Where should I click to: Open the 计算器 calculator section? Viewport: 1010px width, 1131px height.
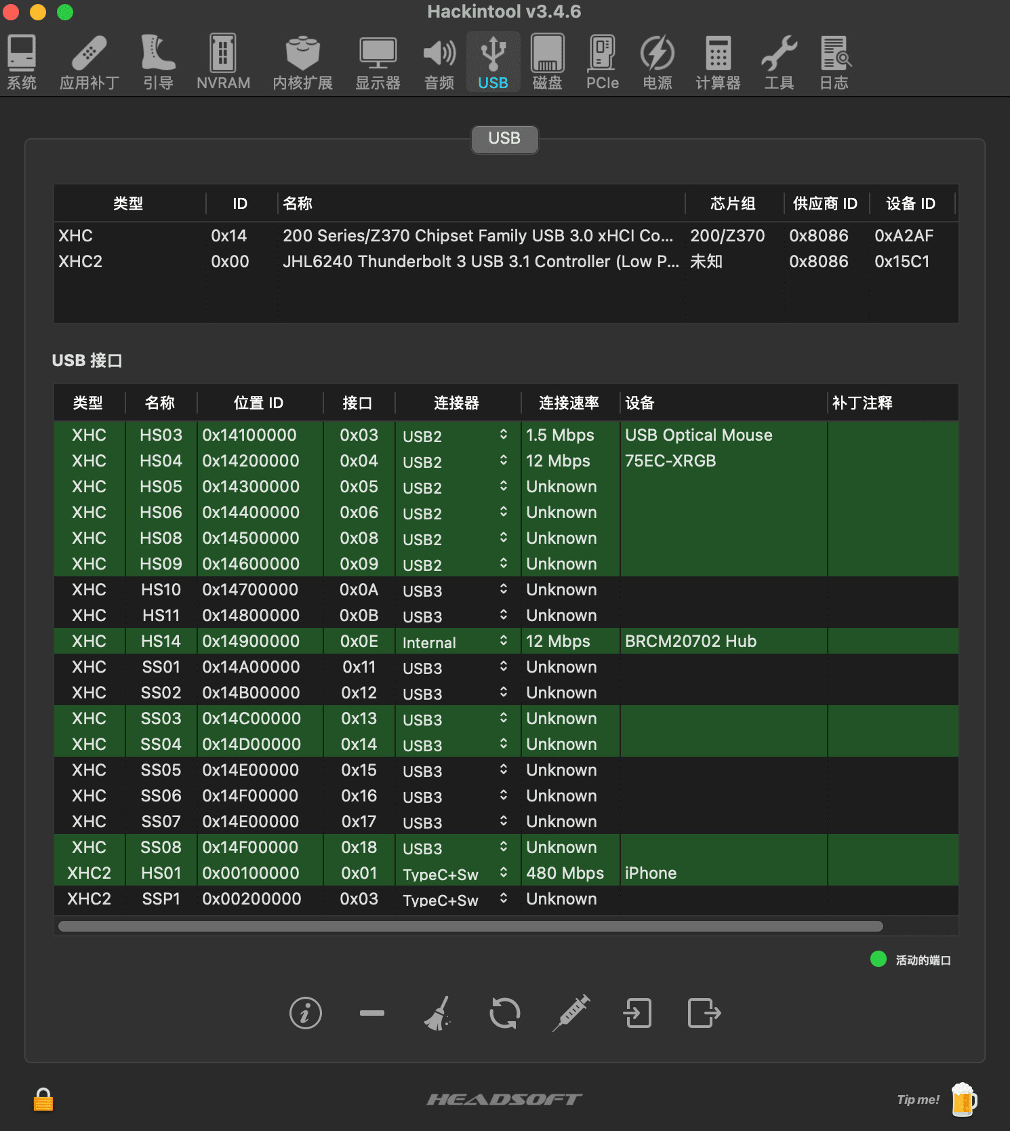(x=718, y=62)
